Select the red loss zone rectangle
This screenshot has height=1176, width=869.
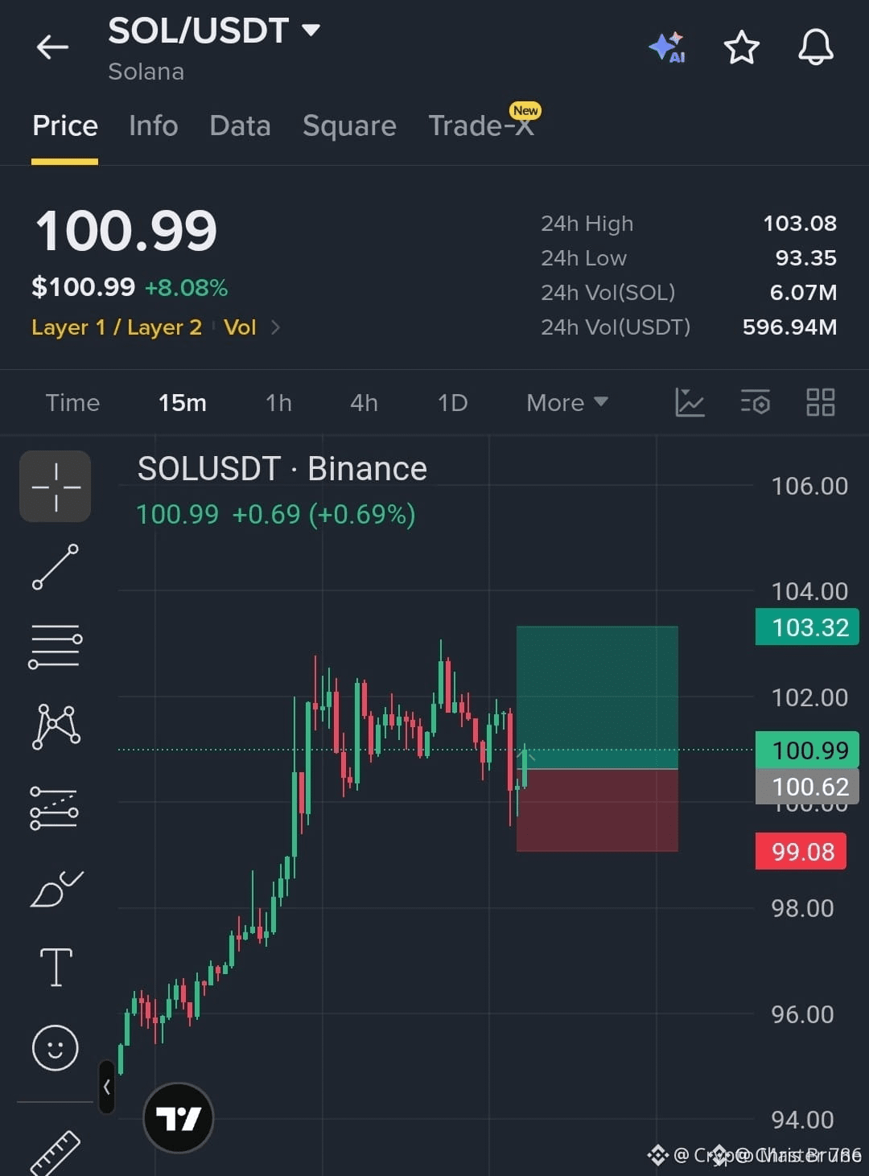click(597, 810)
